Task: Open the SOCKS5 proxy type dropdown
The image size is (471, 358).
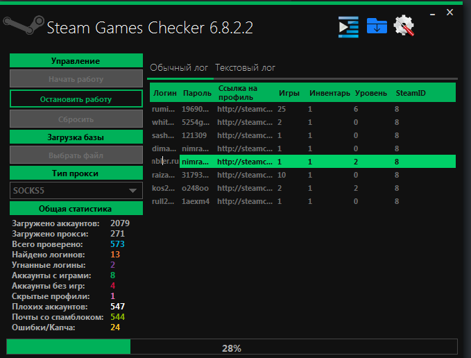Action: (x=76, y=190)
